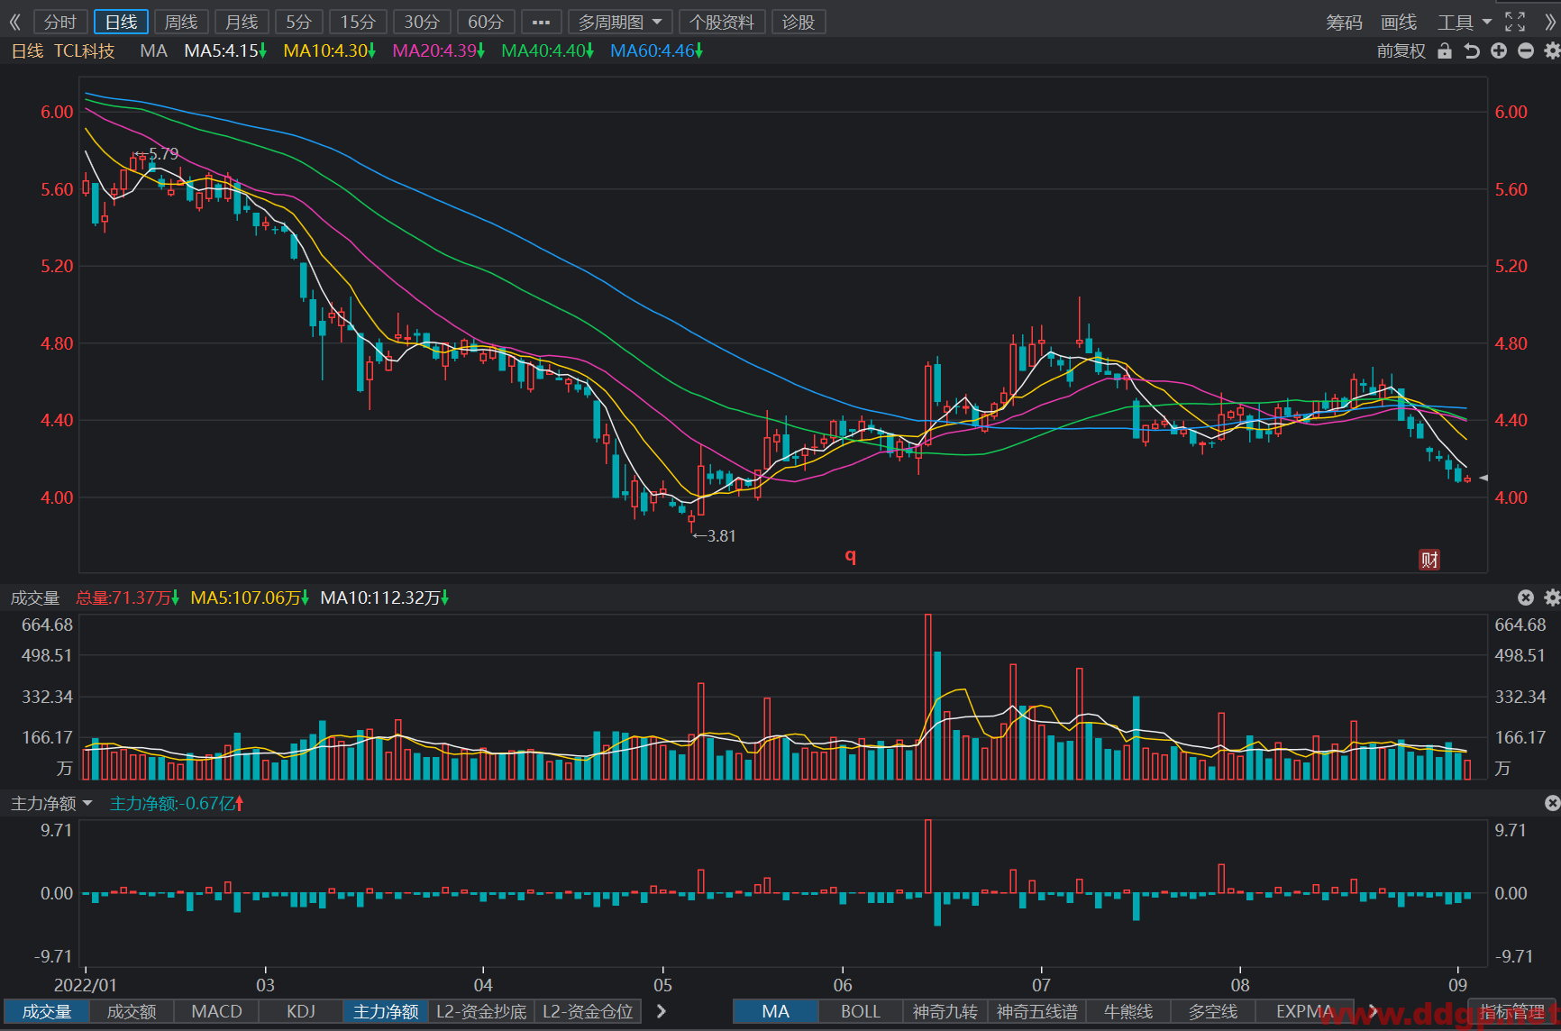Zoom out chart with minus icon
Image resolution: width=1561 pixels, height=1031 pixels.
[x=1526, y=51]
